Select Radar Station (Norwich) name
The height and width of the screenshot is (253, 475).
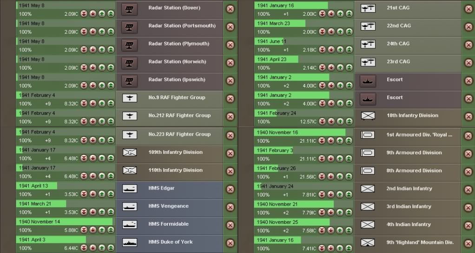click(x=177, y=61)
